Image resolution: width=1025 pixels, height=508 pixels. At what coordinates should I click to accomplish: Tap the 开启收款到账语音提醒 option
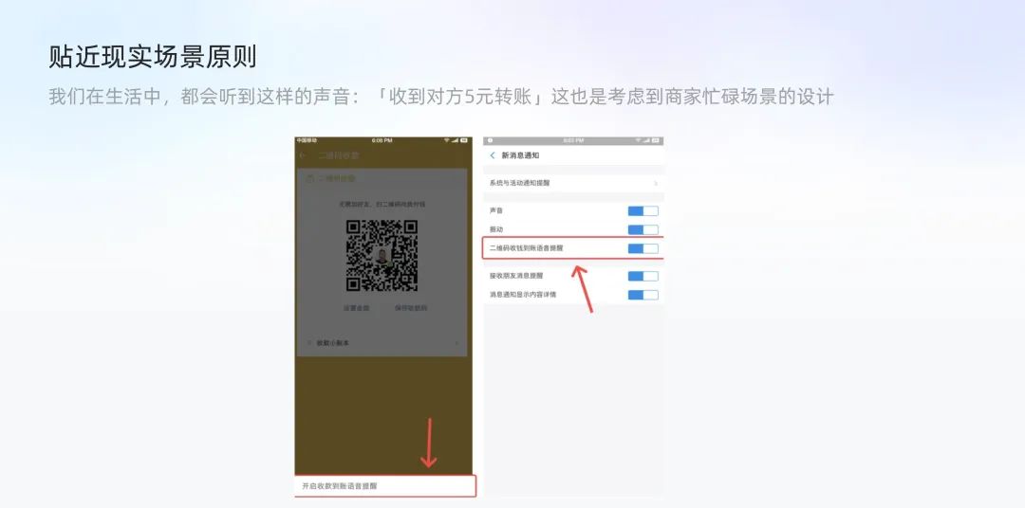click(385, 486)
